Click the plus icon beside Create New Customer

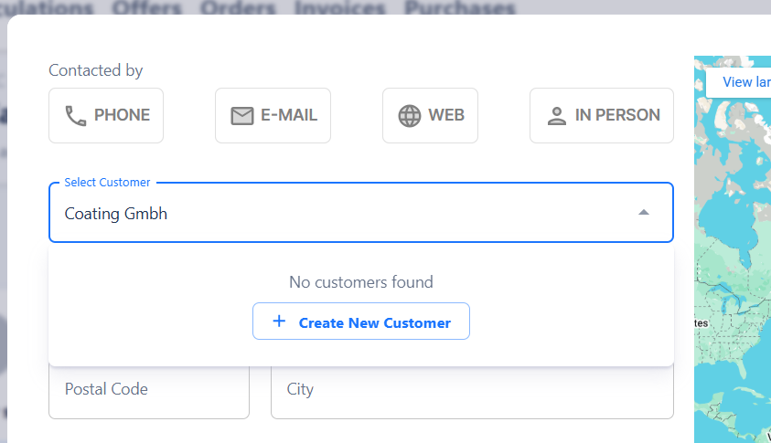[x=279, y=322]
